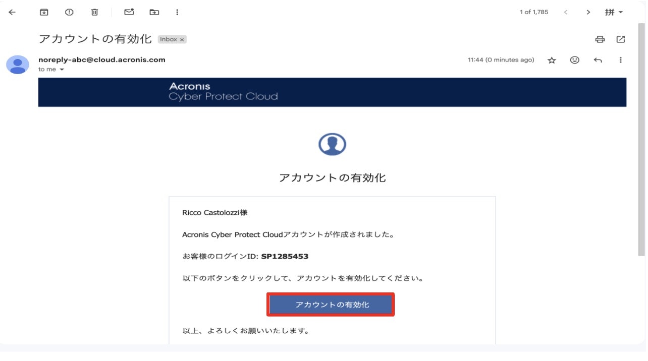
Task: Click sender avatar picture
Action: 18,65
